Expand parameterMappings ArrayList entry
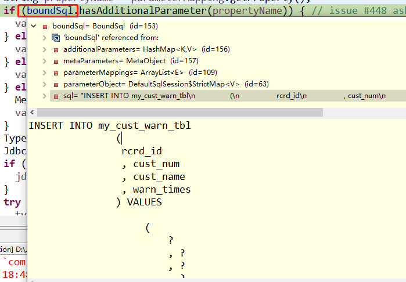406x282 pixels. pyautogui.click(x=45, y=73)
